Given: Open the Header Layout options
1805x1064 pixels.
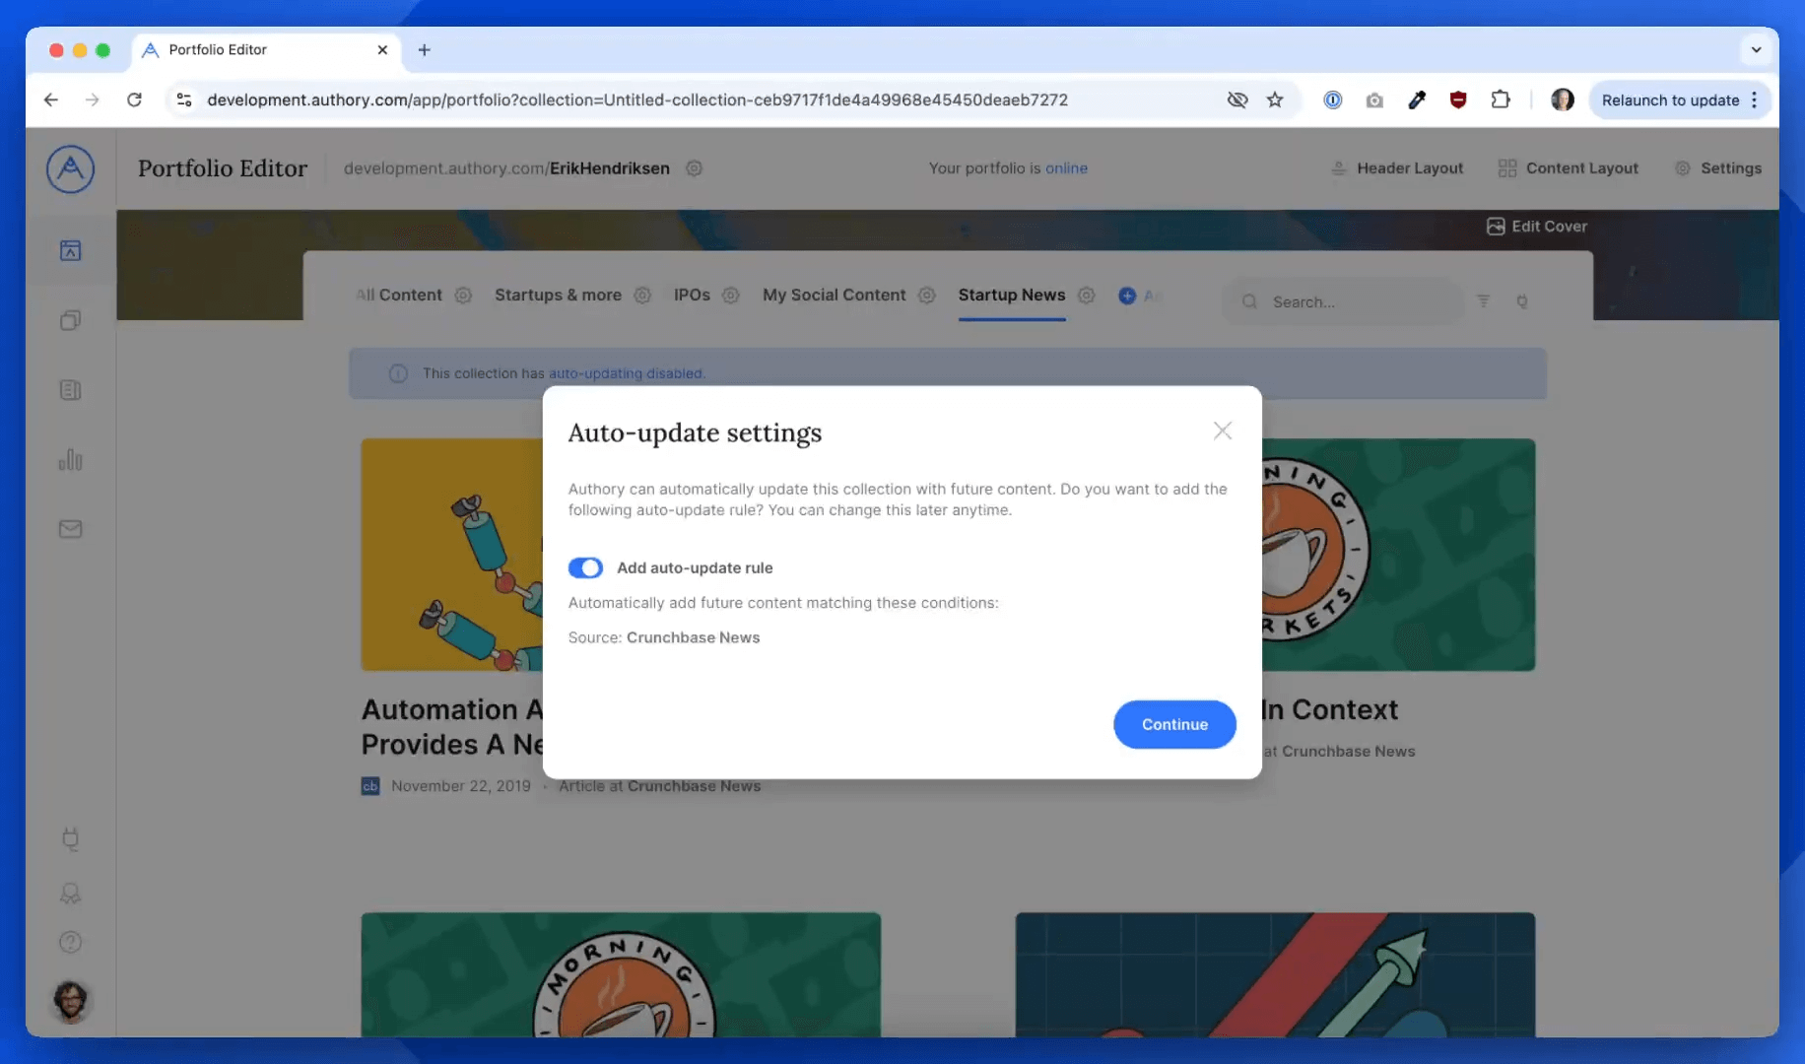Looking at the screenshot, I should [1397, 168].
